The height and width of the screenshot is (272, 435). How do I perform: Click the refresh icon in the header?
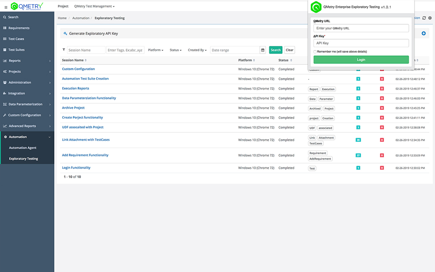click(x=424, y=18)
